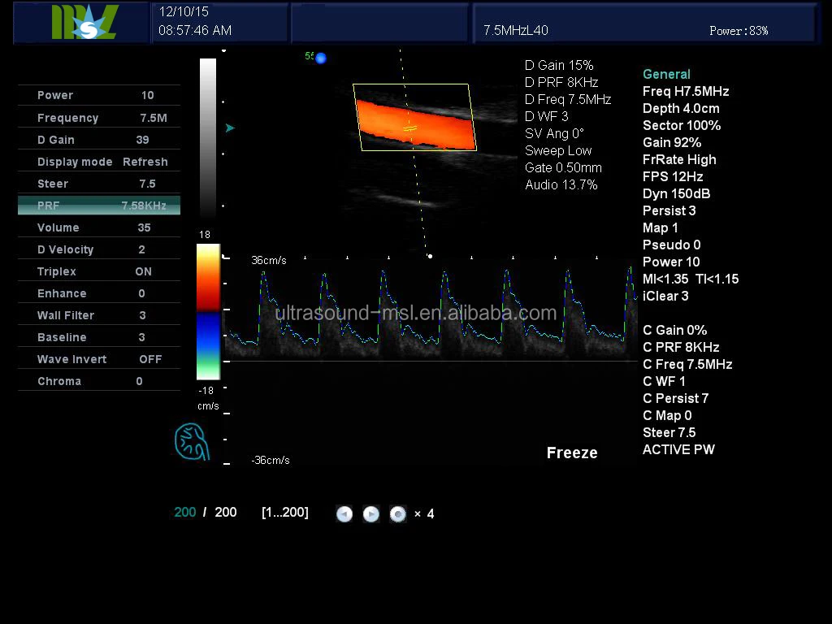Screen dimensions: 832x624
Task: Click the kidney body mark icon
Action: [193, 442]
